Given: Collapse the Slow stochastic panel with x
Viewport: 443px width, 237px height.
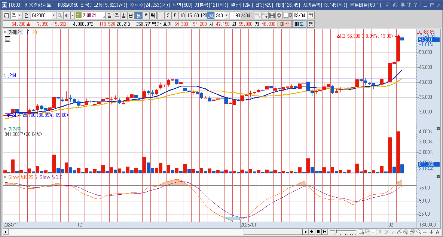Looking at the screenshot, I should (438, 177).
